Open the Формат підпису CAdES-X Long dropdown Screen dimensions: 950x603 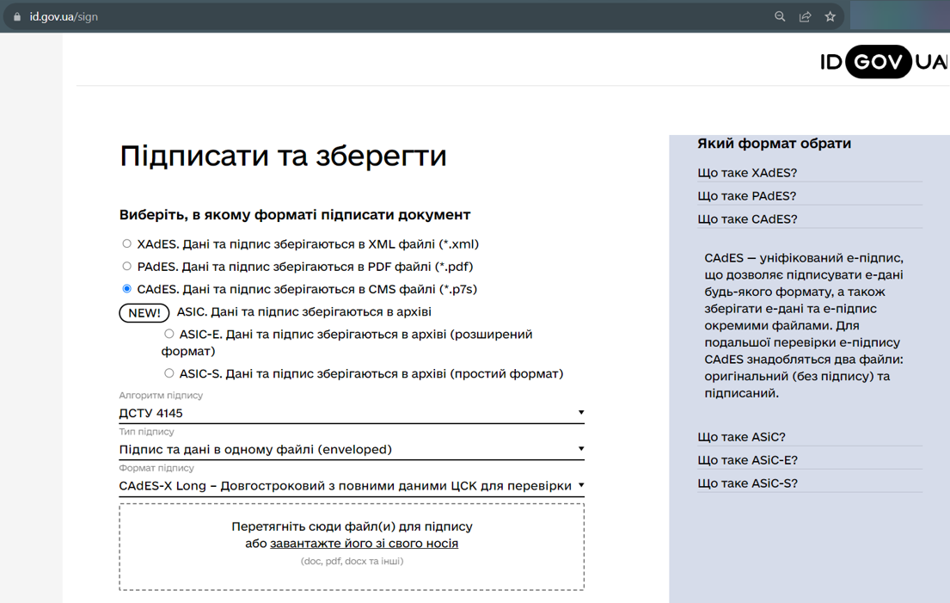[x=352, y=486]
